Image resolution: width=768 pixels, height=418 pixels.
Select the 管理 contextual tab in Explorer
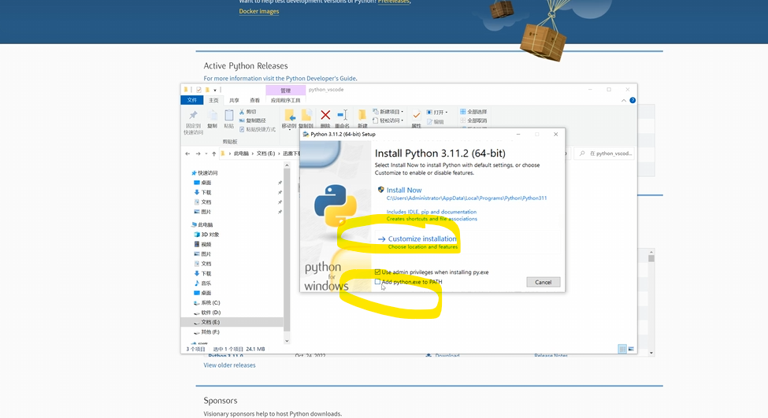(x=286, y=91)
